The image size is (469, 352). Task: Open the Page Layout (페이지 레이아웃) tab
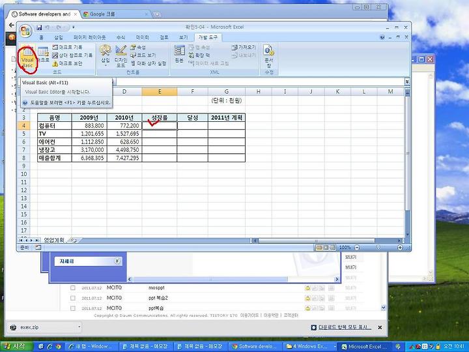click(89, 37)
